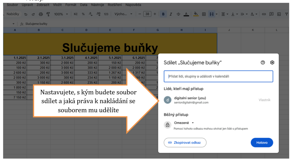Toggle bold formatting button

(163, 14)
